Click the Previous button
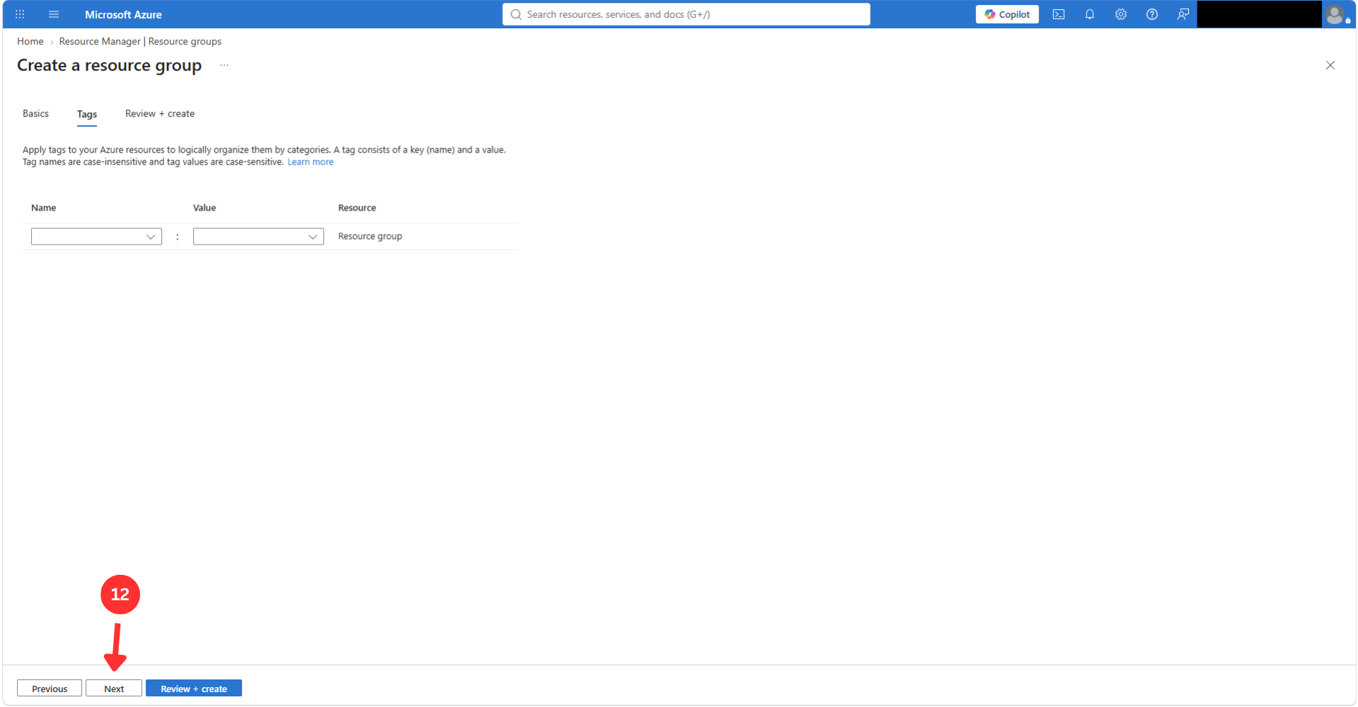Viewport: 1358px width, 707px height. tap(50, 689)
